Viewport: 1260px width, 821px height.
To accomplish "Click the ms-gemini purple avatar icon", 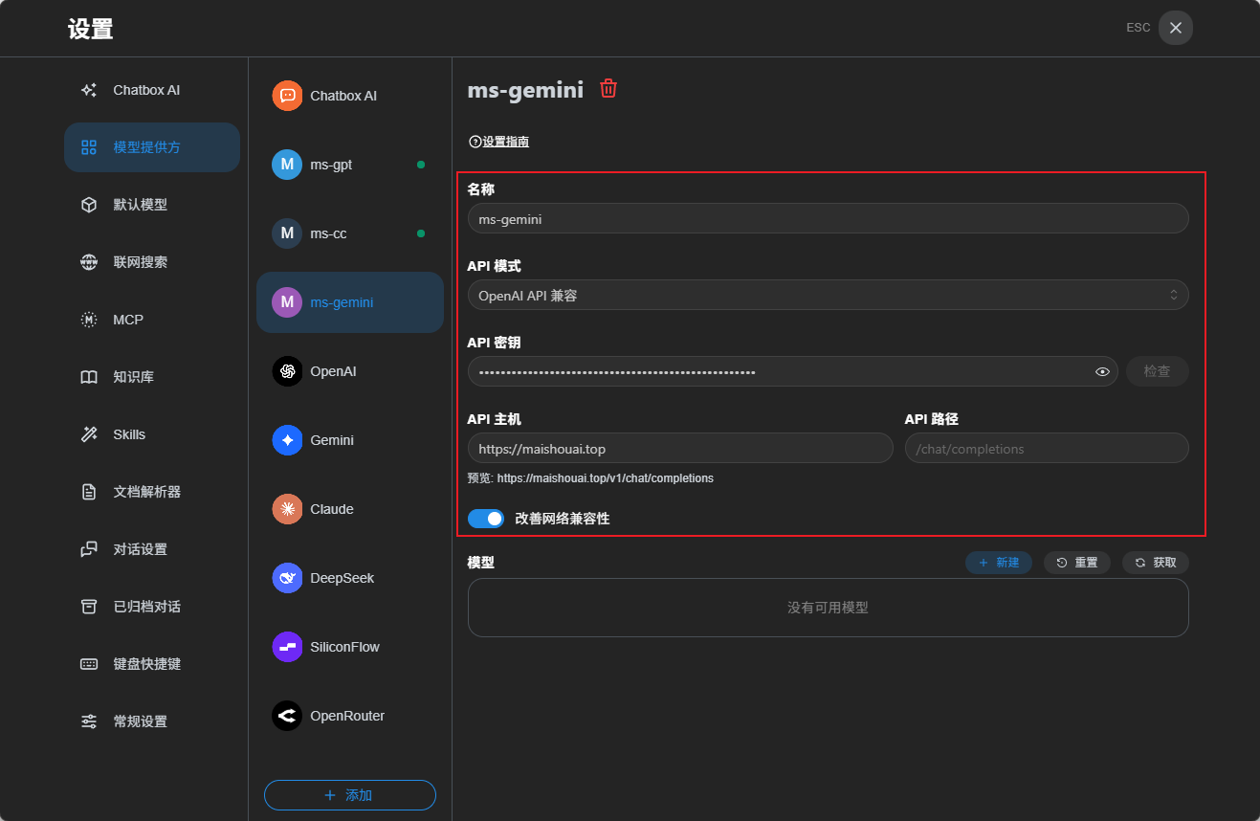I will 287,302.
